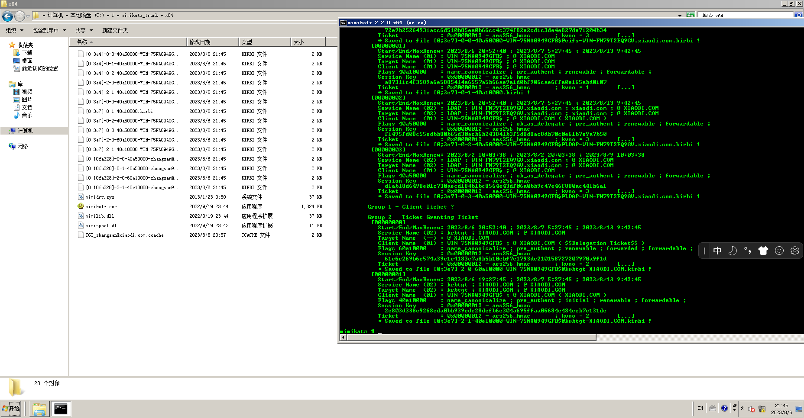Switch IME to English with the 中 toggle
This screenshot has height=418, width=804.
(718, 251)
